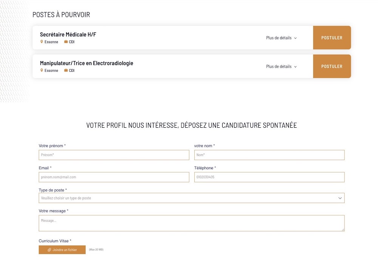
Task: Click location pin icon under Secrétaire Médicale
Action: pyautogui.click(x=42, y=42)
